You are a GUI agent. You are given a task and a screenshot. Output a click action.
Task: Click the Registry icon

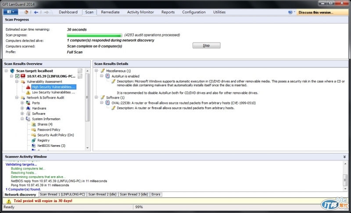tap(34, 140)
